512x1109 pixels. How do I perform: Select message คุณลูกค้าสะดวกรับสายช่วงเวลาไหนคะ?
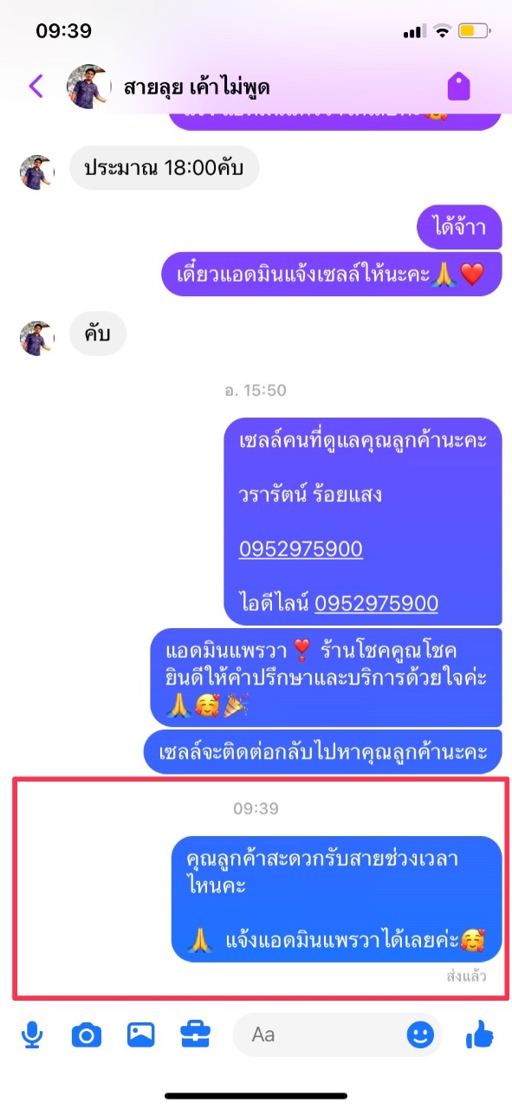pos(336,899)
